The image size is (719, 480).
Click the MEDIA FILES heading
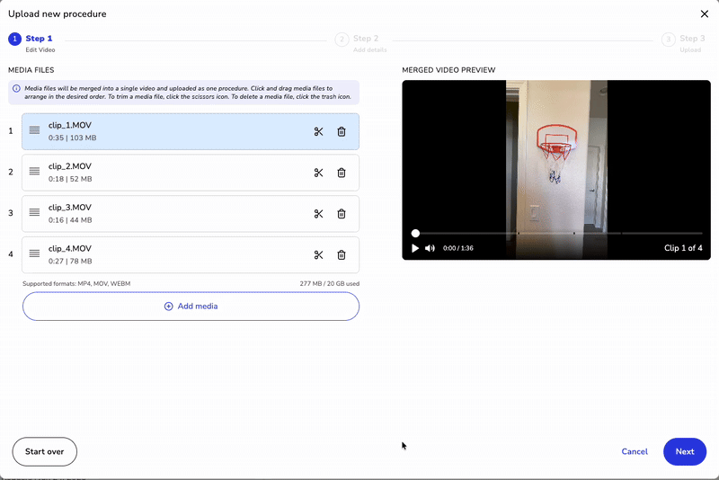coord(31,70)
